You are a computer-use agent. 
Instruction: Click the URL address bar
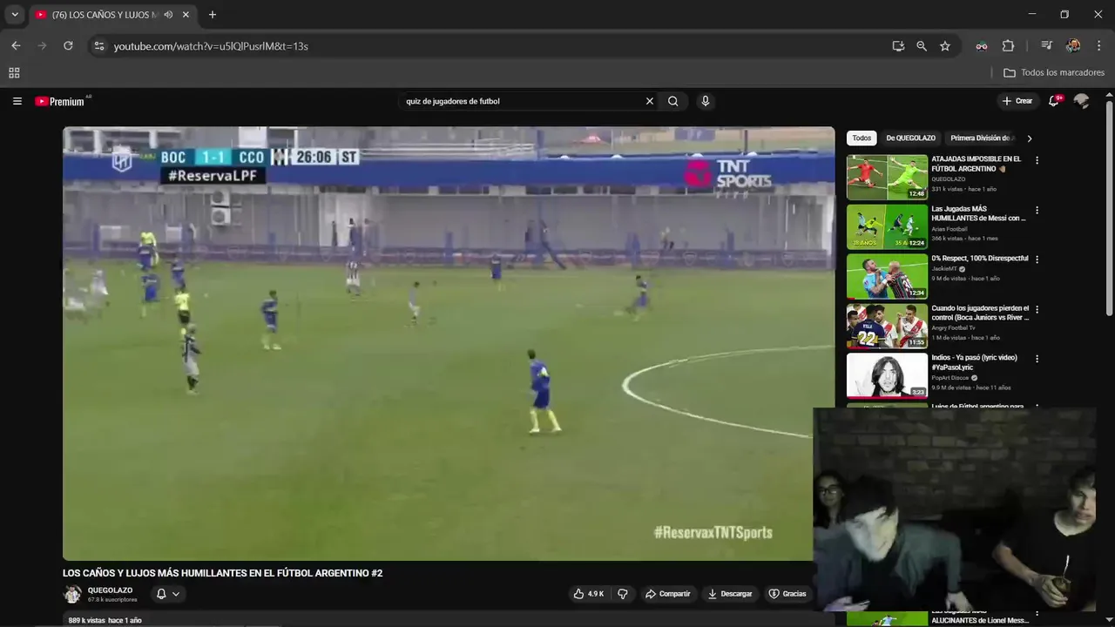click(497, 46)
